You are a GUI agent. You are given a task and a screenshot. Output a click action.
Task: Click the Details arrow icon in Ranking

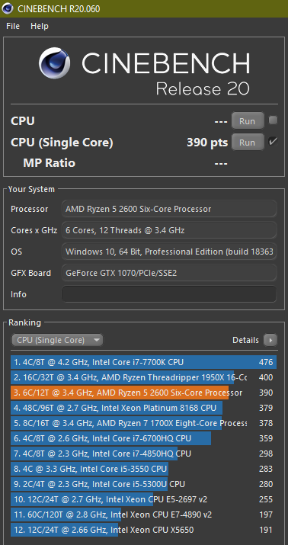[x=270, y=340]
